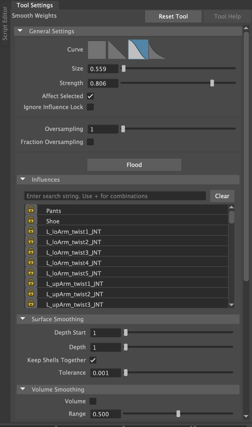Image resolution: width=252 pixels, height=427 pixels.
Task: Select L_loArm_twist5_JNT in influences list
Action: tap(127, 272)
